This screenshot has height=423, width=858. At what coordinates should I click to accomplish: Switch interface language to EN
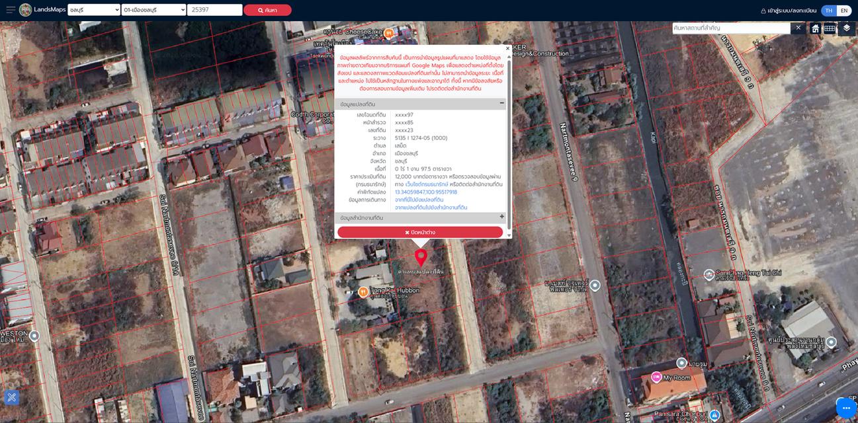pyautogui.click(x=843, y=10)
